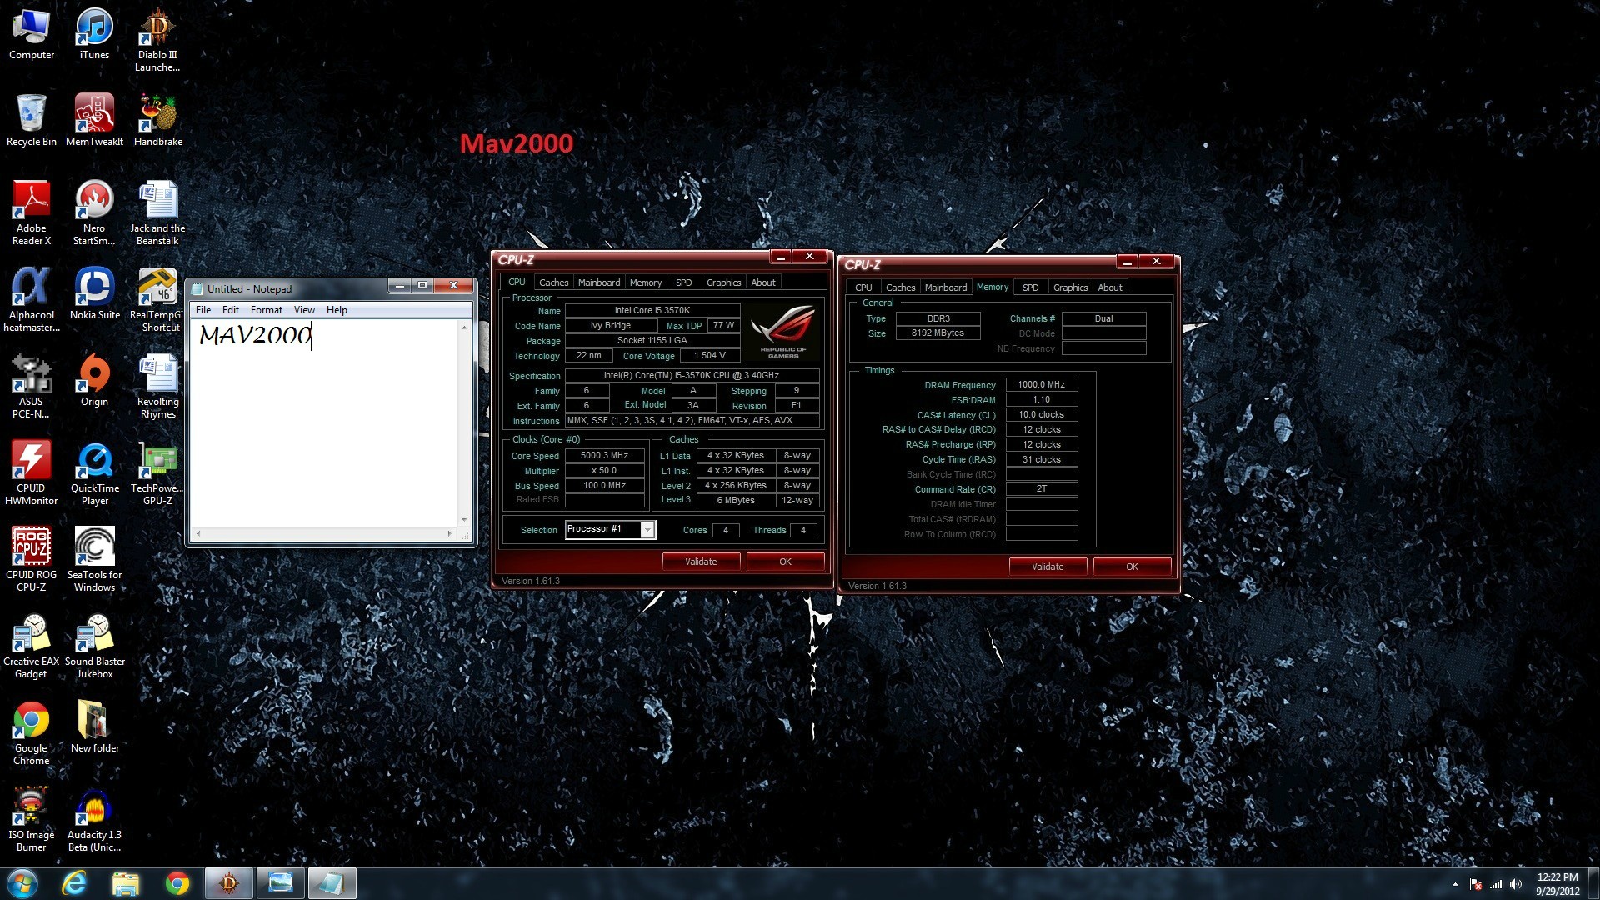1600x900 pixels.
Task: Launch MemTweakIt desktop shortcut
Action: 94,120
